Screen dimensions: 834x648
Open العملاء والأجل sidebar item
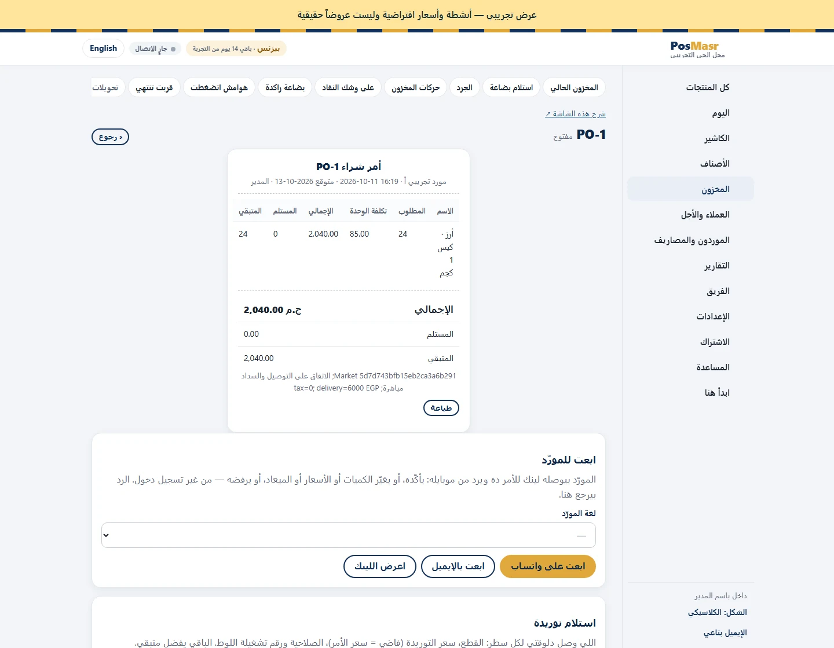point(690,215)
